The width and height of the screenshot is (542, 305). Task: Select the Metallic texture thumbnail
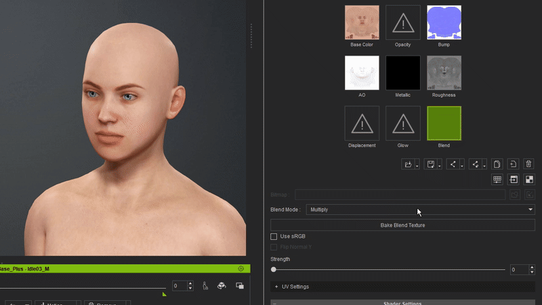pyautogui.click(x=402, y=73)
